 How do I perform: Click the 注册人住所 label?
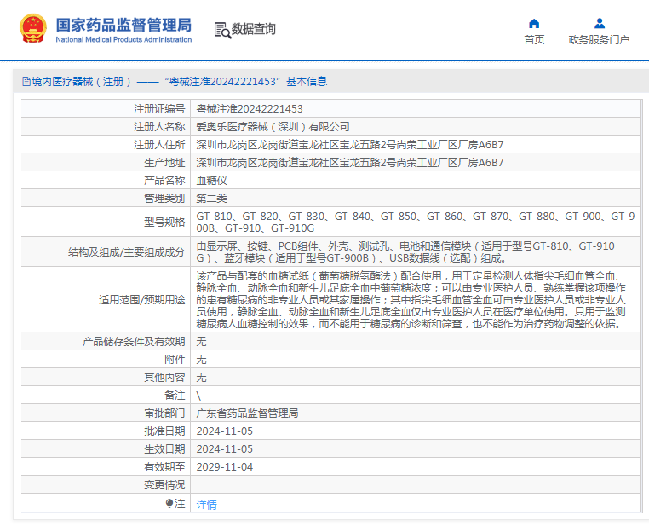tap(159, 145)
